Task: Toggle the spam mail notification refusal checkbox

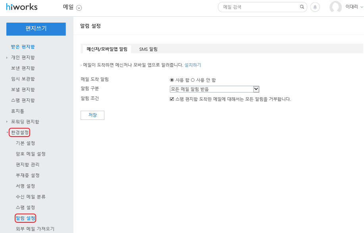Action: pyautogui.click(x=172, y=99)
